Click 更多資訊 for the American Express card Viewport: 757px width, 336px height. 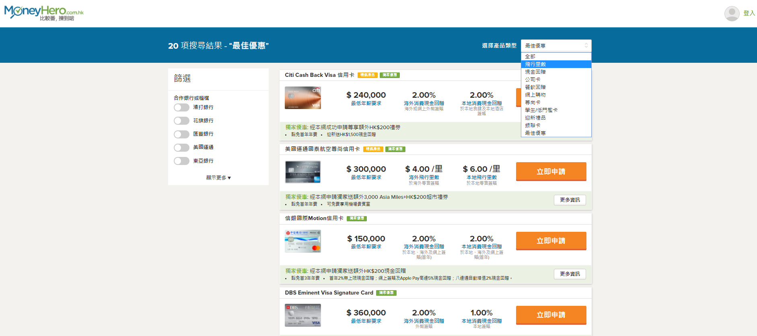pyautogui.click(x=570, y=200)
